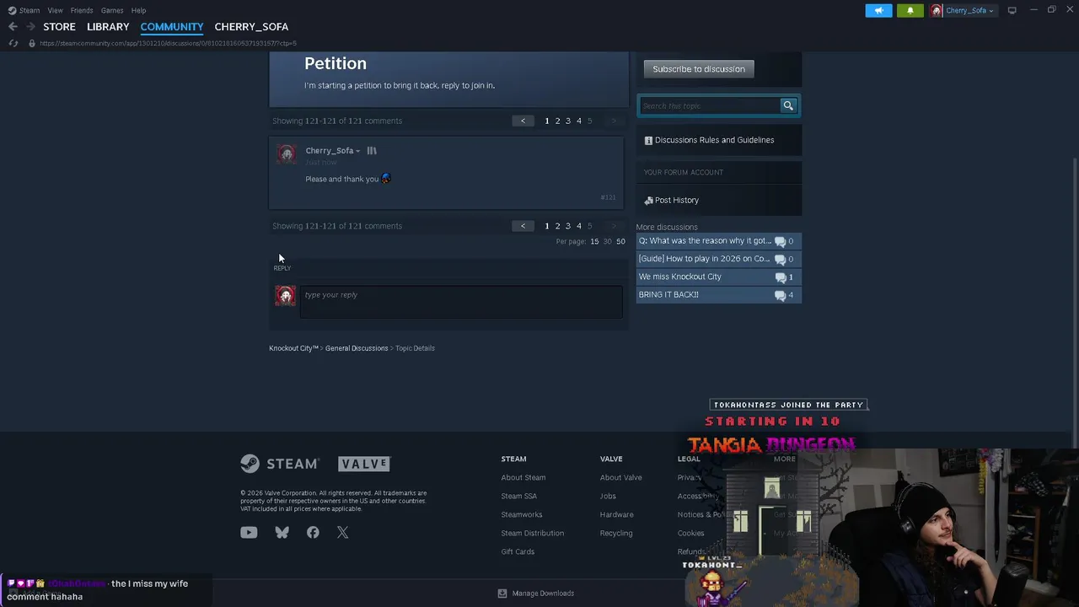Set comments per page to 50
Image resolution: width=1079 pixels, height=607 pixels.
(x=620, y=242)
